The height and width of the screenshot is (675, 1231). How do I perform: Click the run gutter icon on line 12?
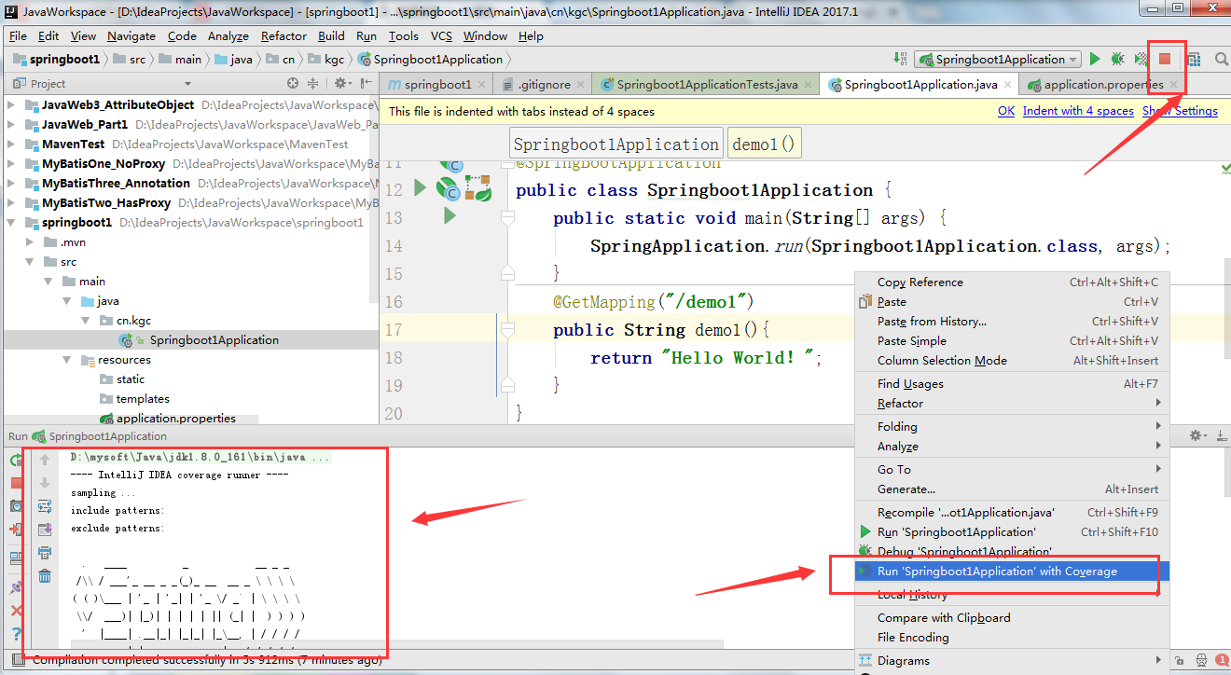[420, 188]
